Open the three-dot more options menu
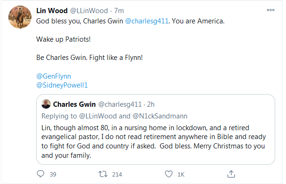 point(271,10)
